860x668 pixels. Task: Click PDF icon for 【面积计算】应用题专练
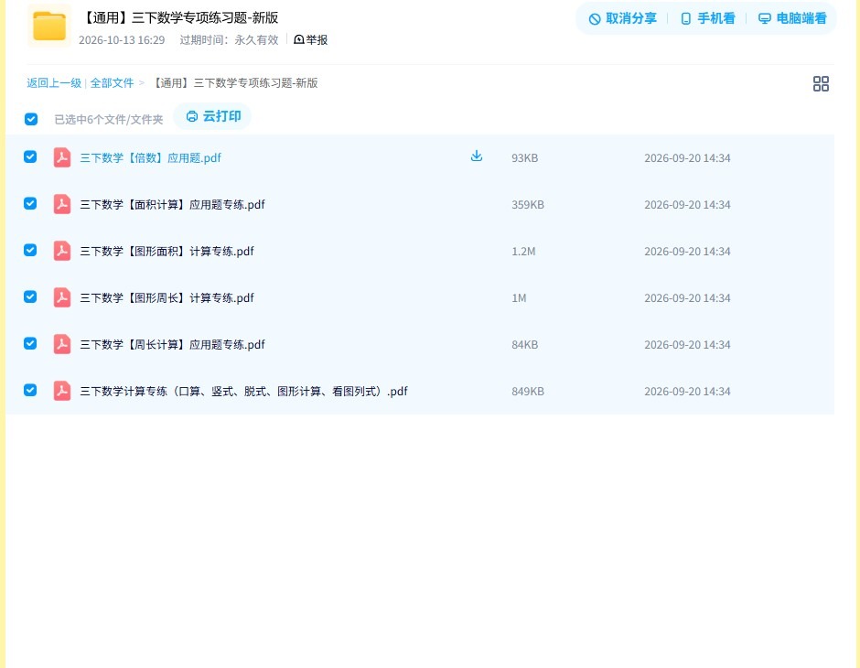click(62, 204)
